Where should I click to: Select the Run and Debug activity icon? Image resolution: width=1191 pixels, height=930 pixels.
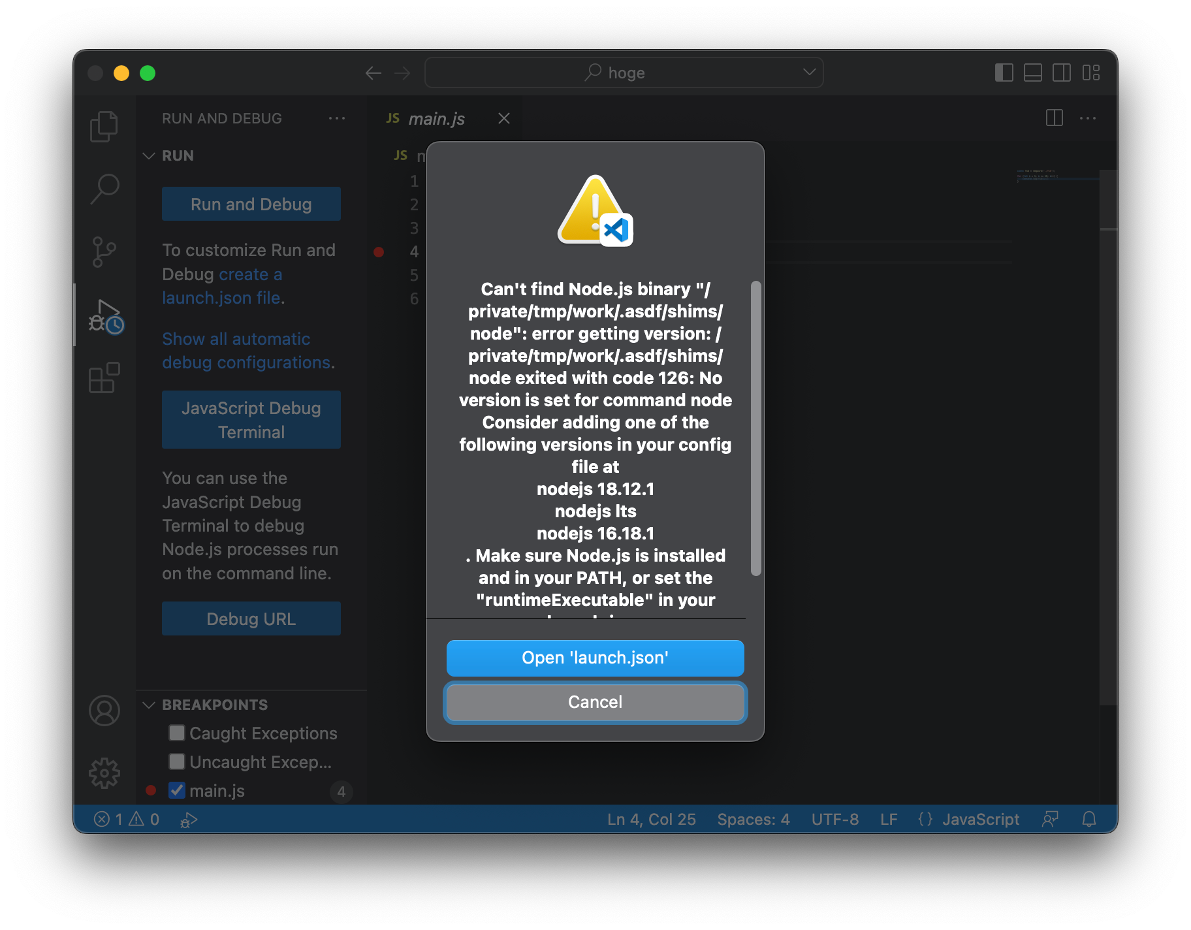point(105,316)
